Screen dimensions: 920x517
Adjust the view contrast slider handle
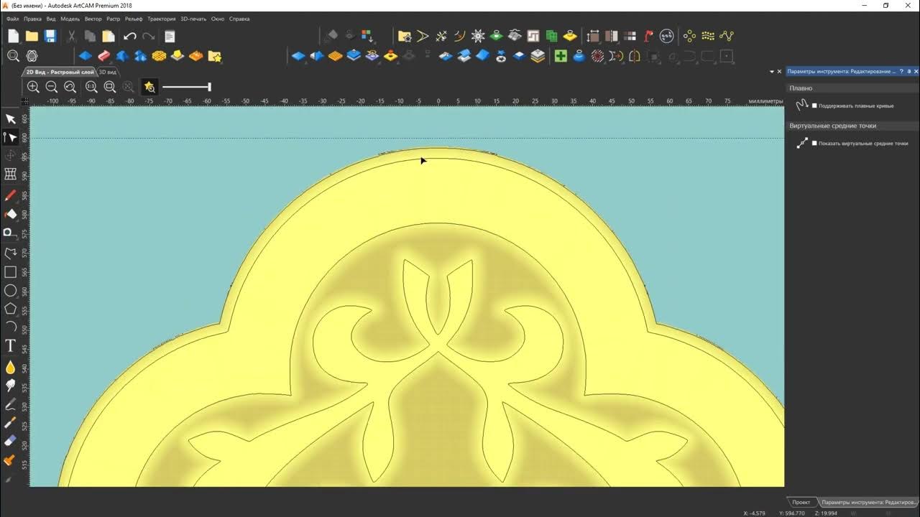click(x=209, y=87)
